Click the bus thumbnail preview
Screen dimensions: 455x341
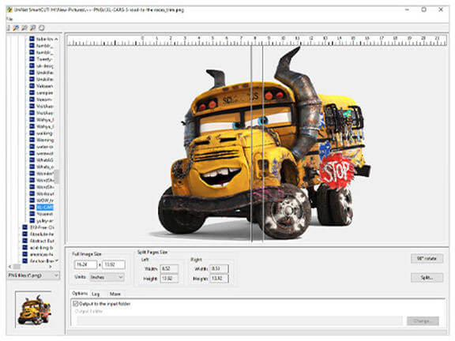pos(34,309)
